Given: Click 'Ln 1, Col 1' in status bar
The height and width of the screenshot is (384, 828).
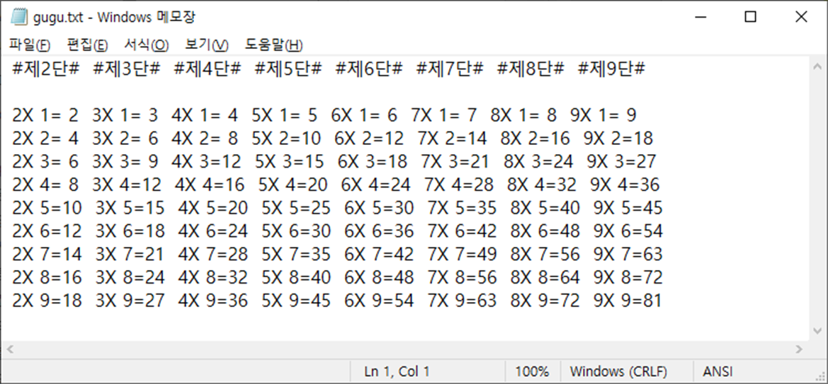Looking at the screenshot, I should click(397, 371).
